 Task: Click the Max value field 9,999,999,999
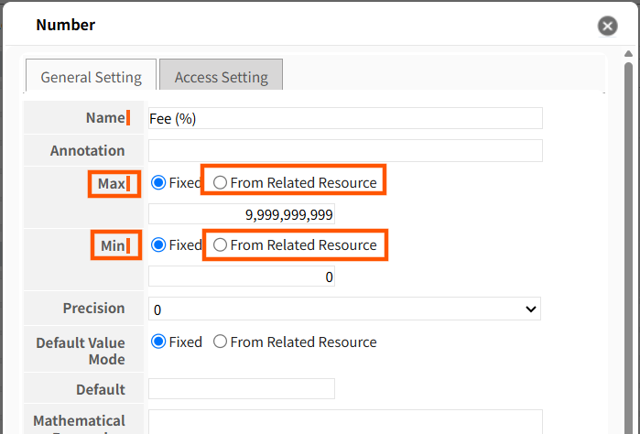point(242,214)
